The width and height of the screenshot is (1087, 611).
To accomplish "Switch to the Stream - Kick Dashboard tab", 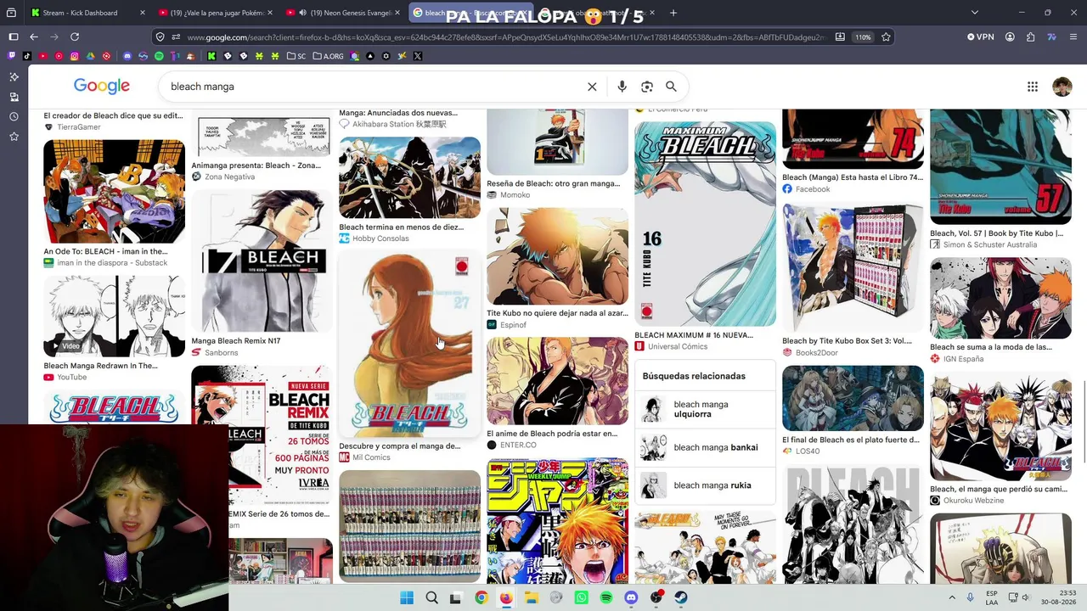I will (87, 13).
